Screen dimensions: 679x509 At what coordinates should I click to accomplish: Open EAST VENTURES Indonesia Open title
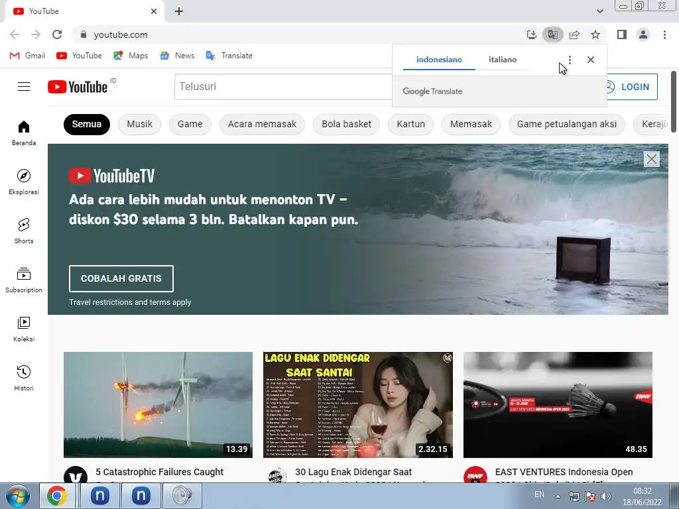564,472
